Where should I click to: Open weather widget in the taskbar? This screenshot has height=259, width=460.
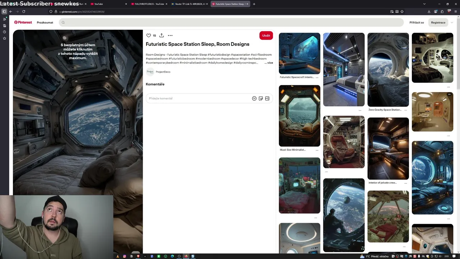[x=375, y=256]
